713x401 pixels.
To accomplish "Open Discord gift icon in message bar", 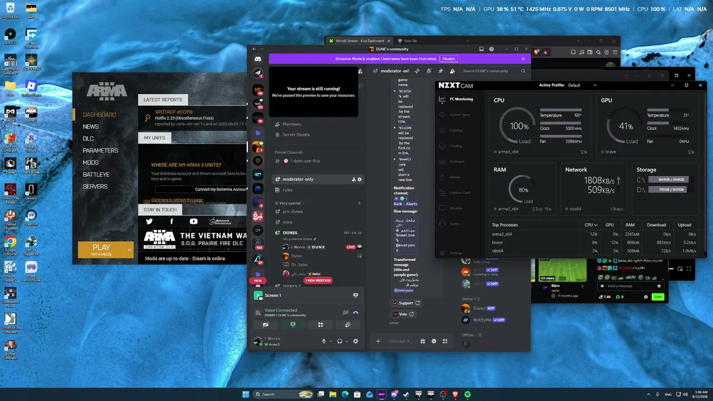I will (423, 341).
